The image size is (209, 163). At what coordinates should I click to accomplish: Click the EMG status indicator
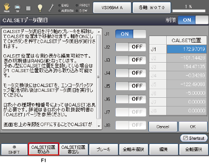[63, 5]
